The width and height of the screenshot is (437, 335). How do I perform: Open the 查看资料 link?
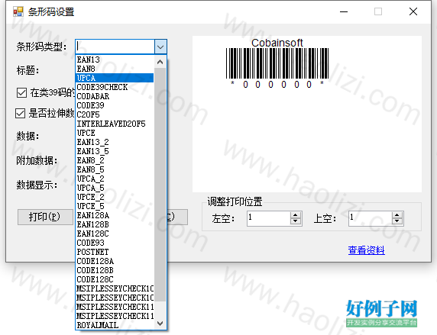[366, 250]
